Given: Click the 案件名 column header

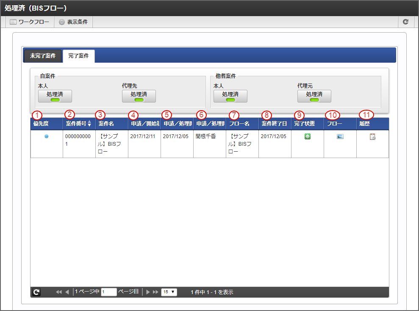Looking at the screenshot, I should coord(112,124).
